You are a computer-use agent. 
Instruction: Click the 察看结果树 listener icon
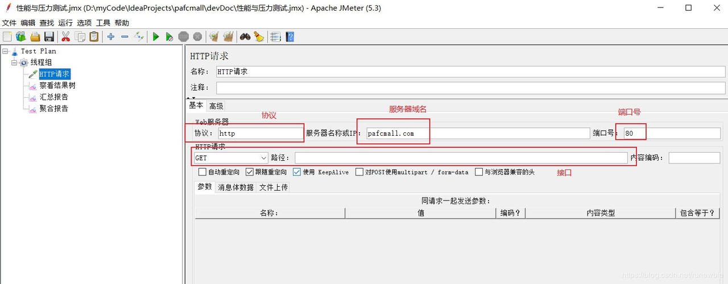point(33,85)
